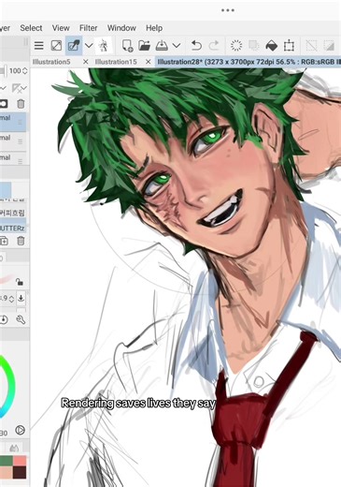Reset tool properties with clock icon

(4, 319)
